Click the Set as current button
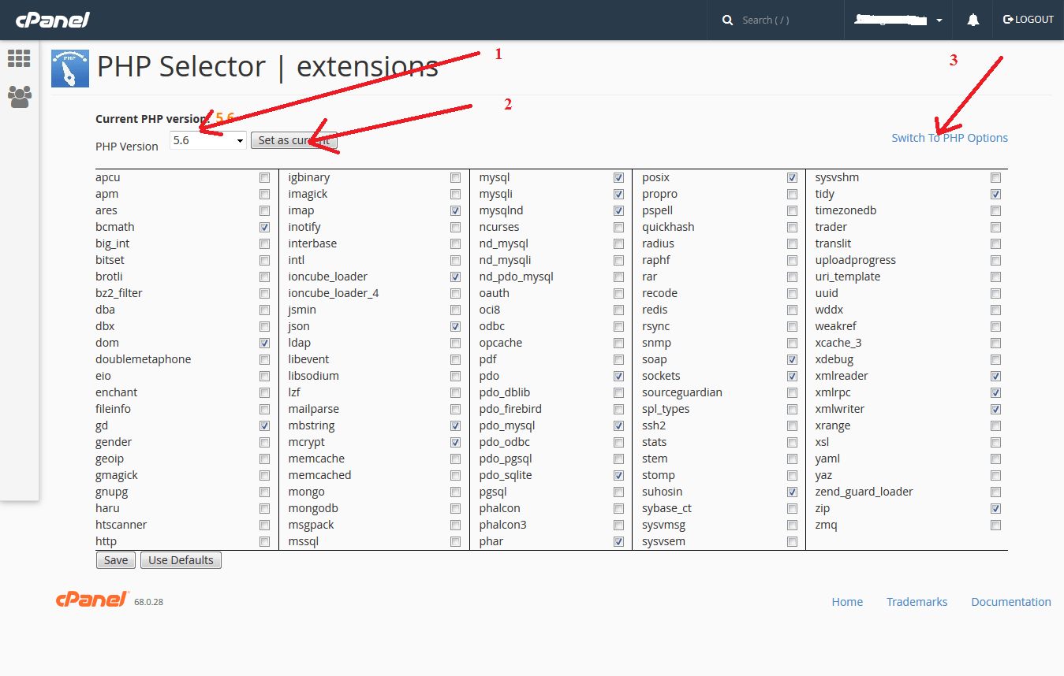1064x676 pixels. [x=293, y=139]
